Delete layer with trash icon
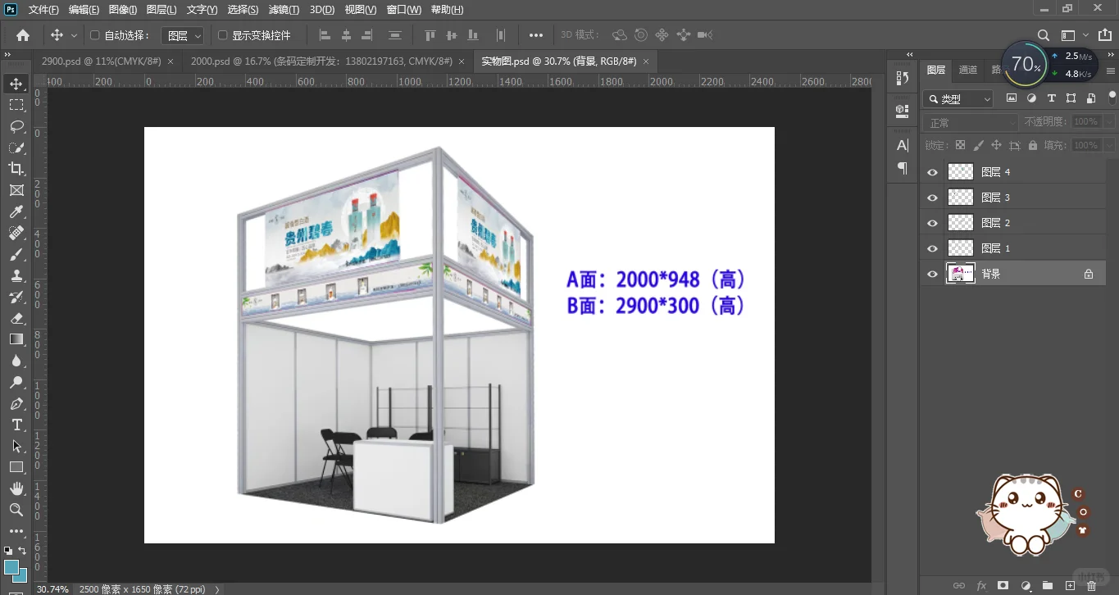Image resolution: width=1119 pixels, height=595 pixels. 1091,585
